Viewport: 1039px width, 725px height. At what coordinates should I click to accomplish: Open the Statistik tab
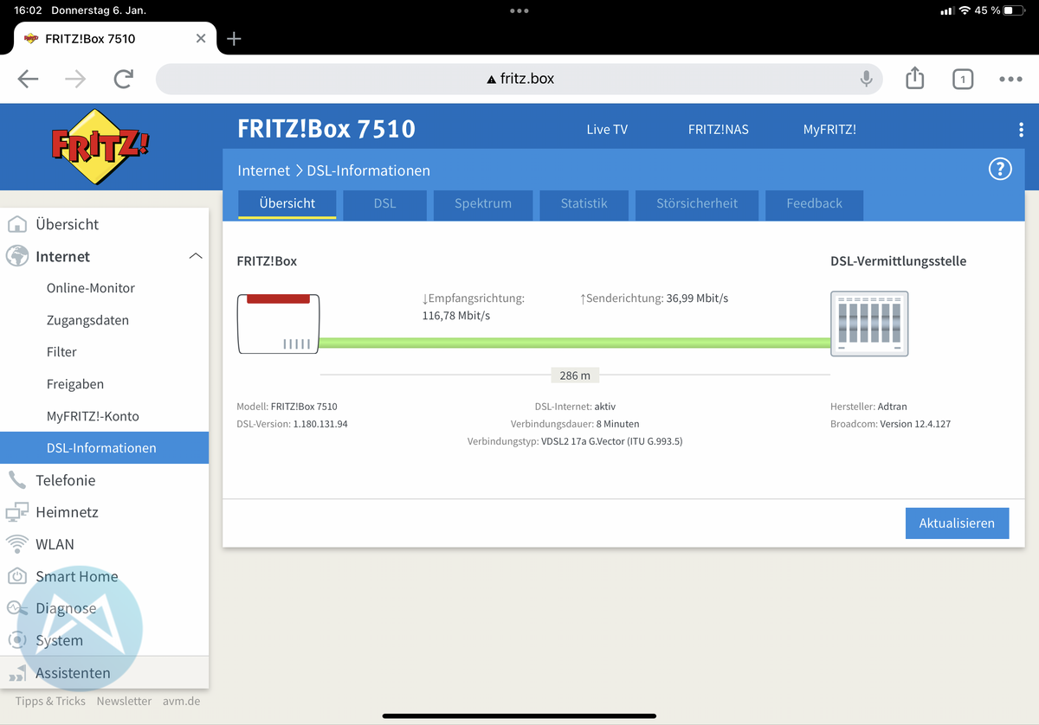[x=584, y=204]
